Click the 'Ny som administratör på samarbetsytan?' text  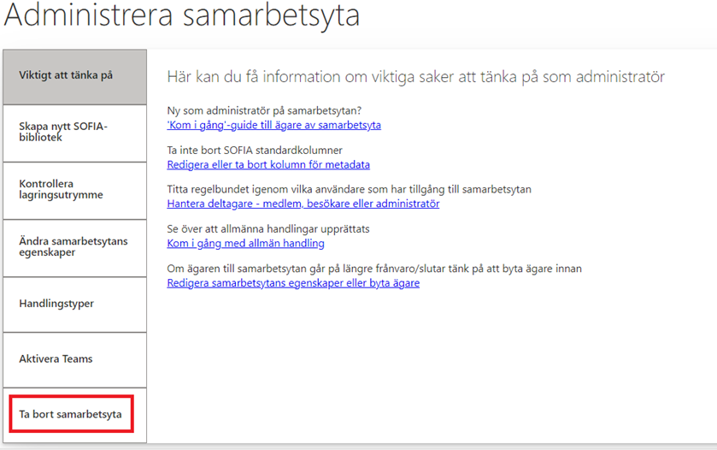[x=264, y=111]
